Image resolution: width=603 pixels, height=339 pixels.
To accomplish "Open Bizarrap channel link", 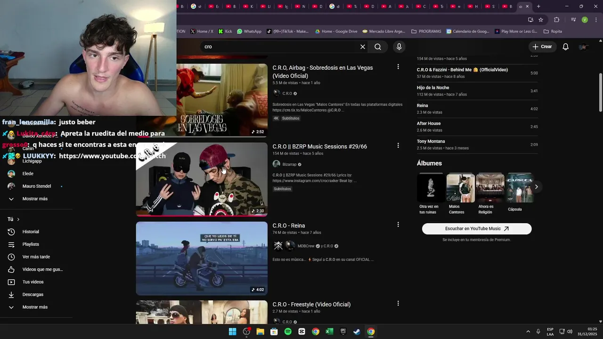I will [289, 164].
